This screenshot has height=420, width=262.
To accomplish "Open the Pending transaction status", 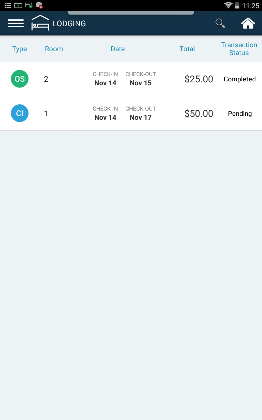I will [240, 114].
